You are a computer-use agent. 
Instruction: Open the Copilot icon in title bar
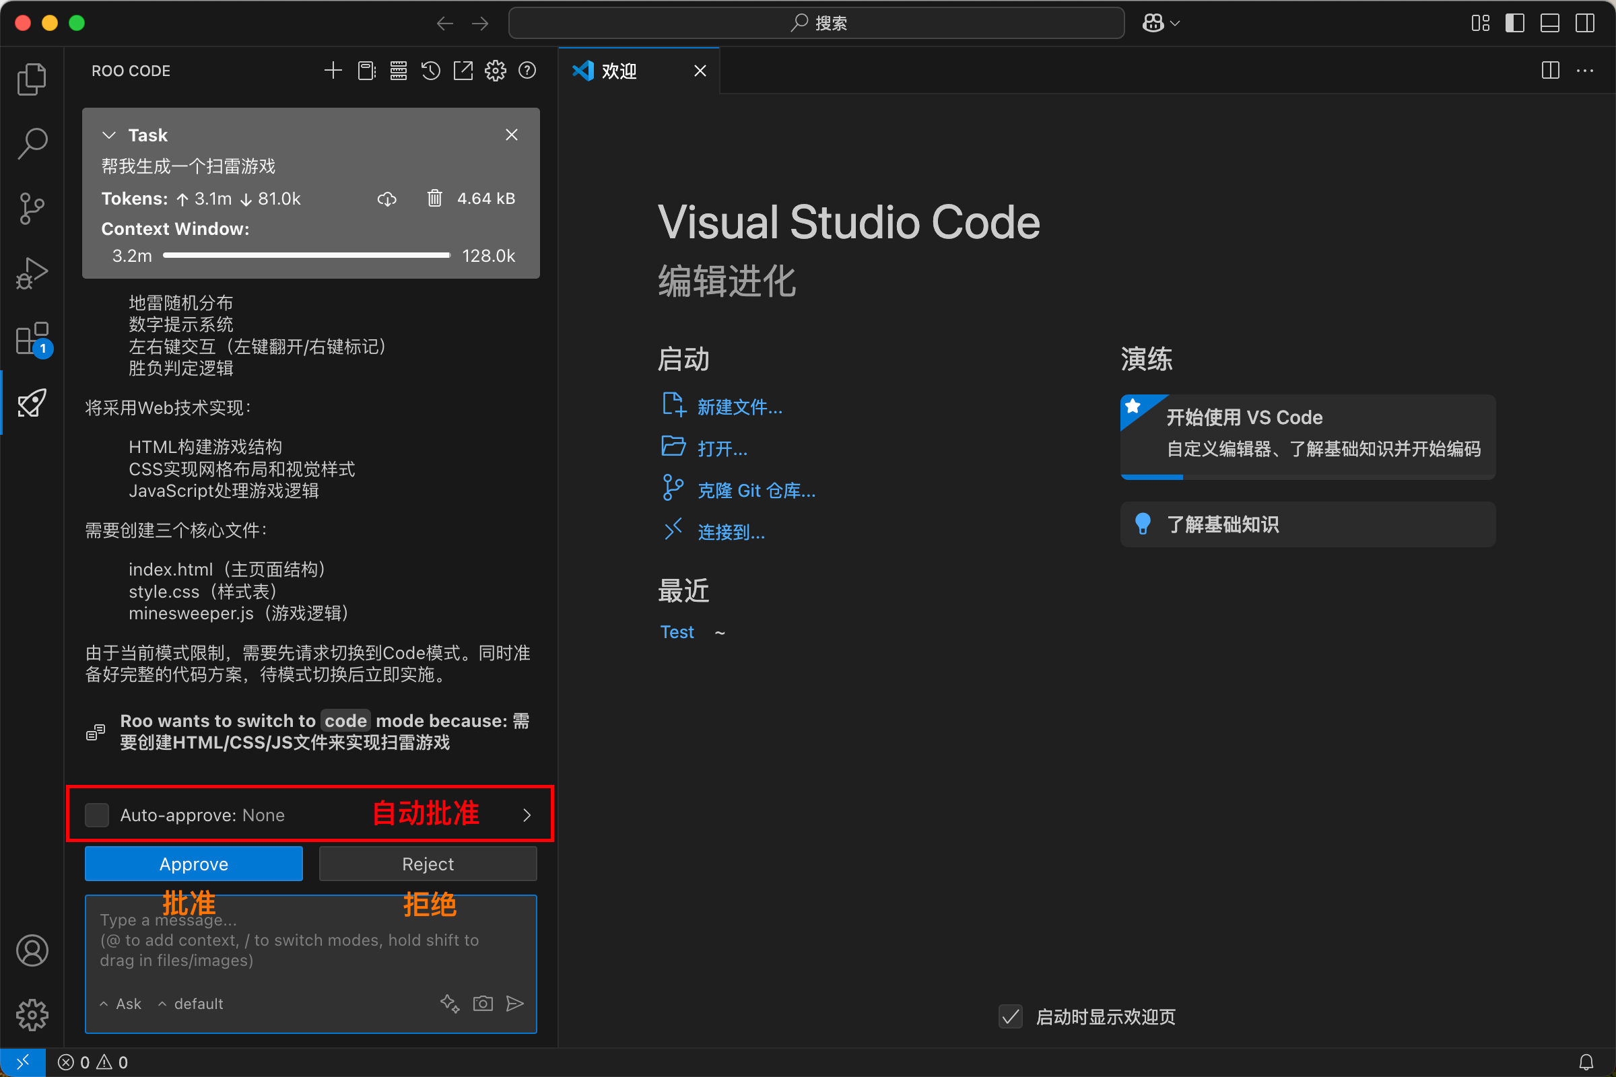(1153, 23)
